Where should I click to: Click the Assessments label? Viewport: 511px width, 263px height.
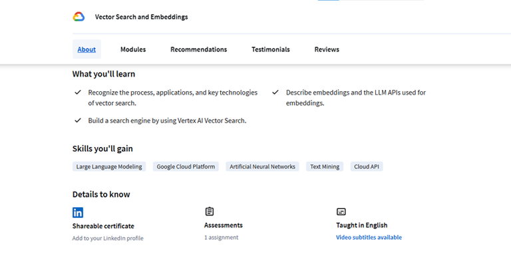point(224,225)
